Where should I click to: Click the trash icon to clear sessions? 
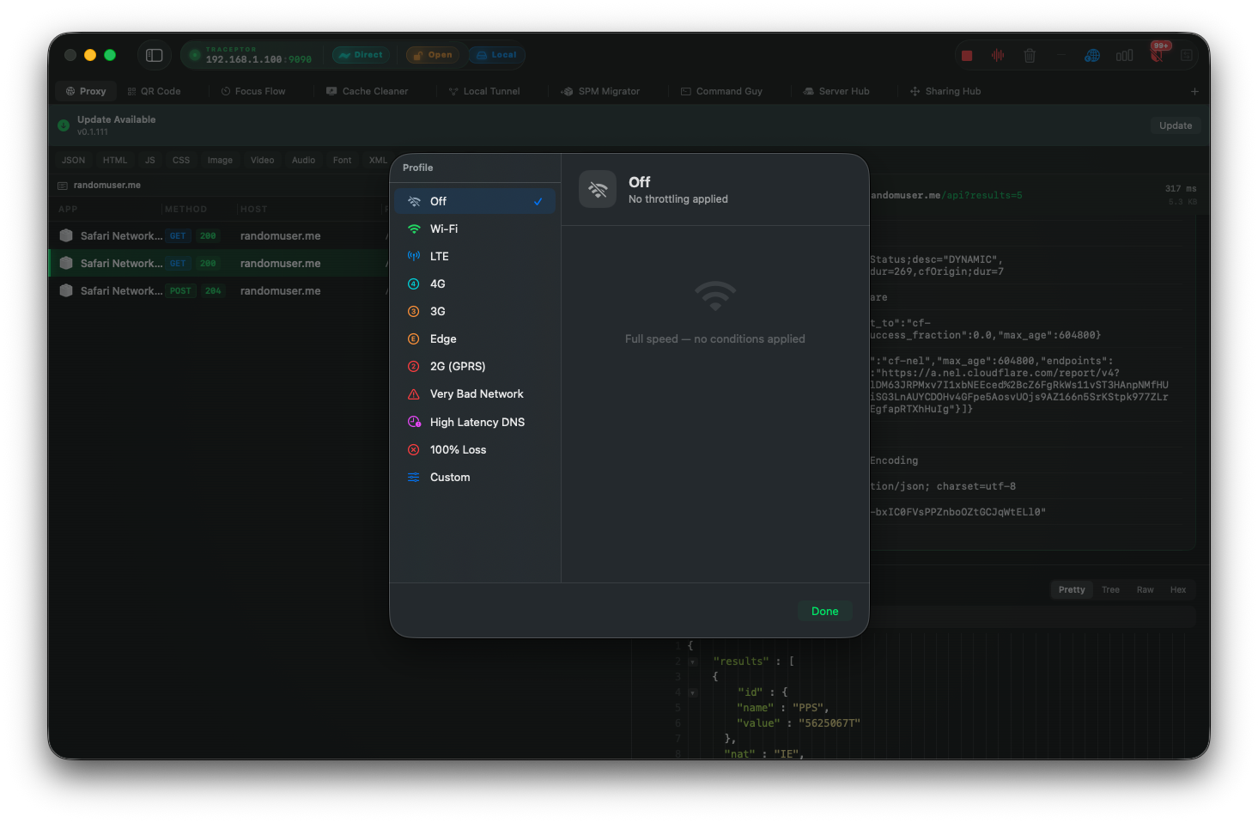coord(1030,55)
